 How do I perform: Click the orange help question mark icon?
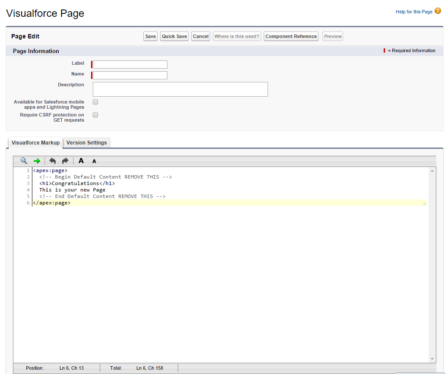click(438, 11)
